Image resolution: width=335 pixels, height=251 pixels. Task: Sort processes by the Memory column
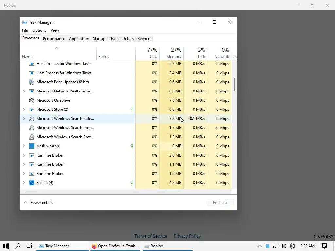click(171, 53)
